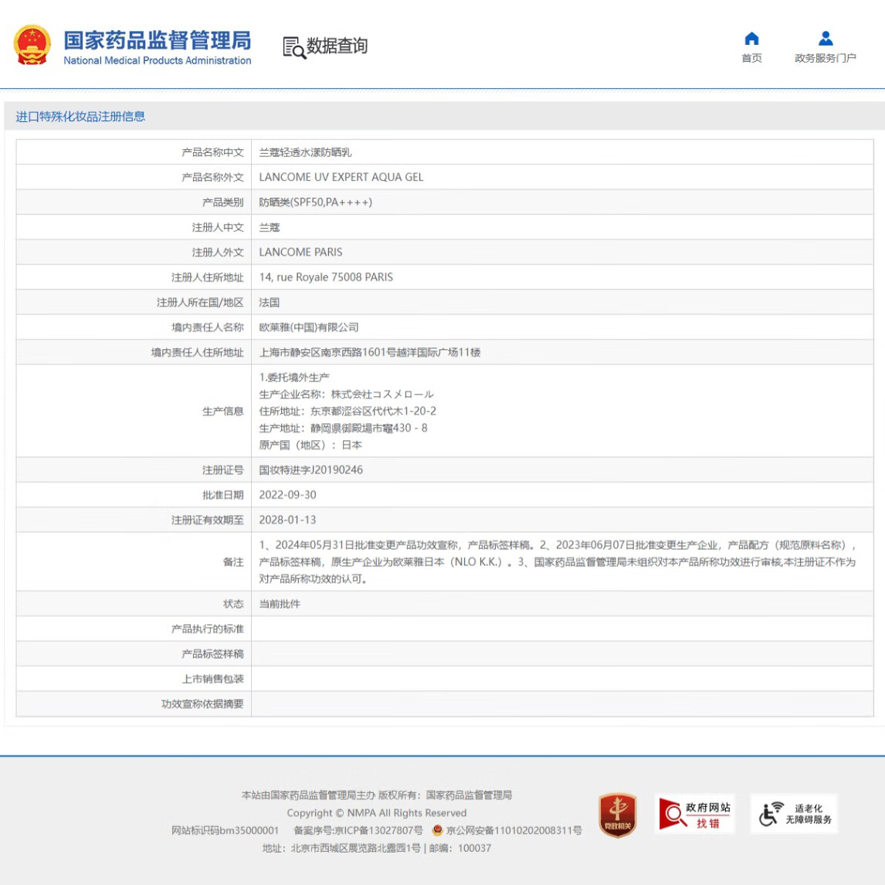Click the blue 首页 home icon
The width and height of the screenshot is (885, 885).
(750, 39)
